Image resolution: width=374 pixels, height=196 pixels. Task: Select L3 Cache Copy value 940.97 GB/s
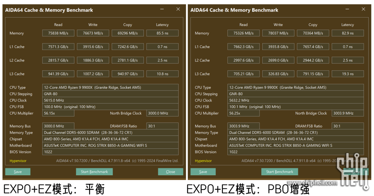(127, 74)
